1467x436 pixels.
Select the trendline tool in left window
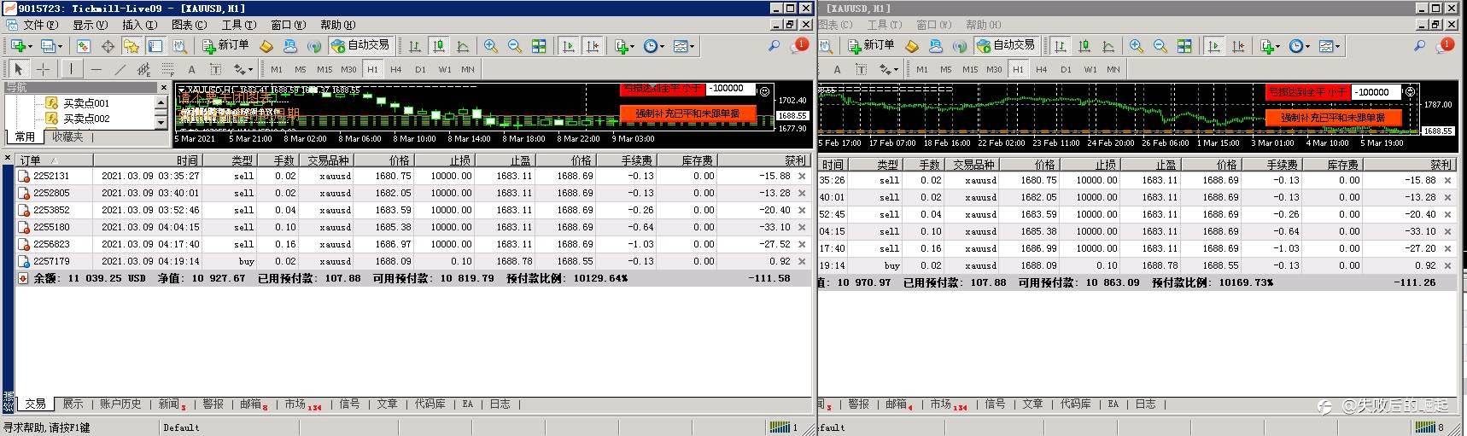point(120,69)
